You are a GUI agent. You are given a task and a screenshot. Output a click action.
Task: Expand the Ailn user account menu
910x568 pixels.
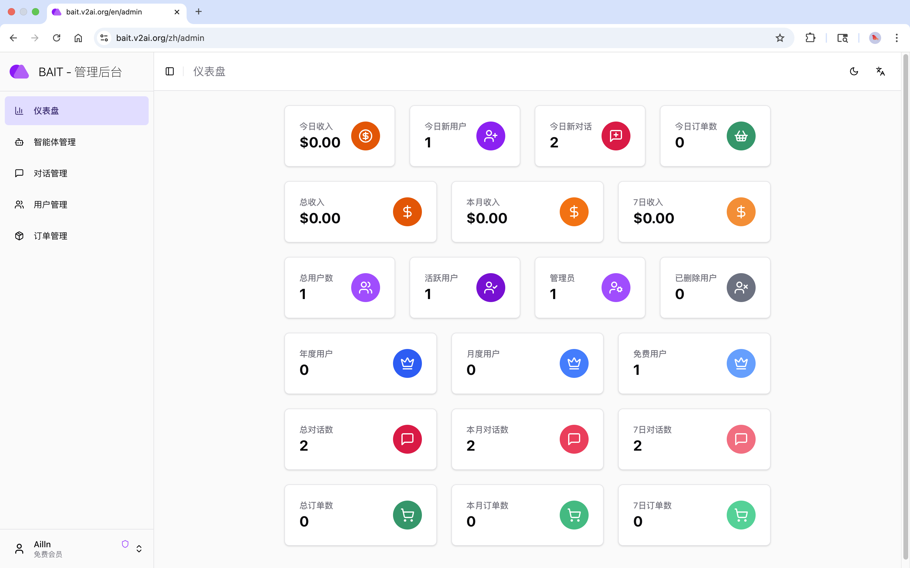click(139, 548)
